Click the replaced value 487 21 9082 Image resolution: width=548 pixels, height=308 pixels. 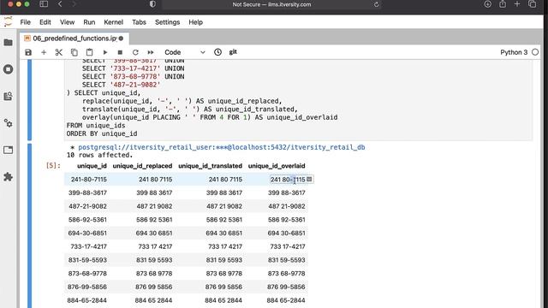[154, 206]
